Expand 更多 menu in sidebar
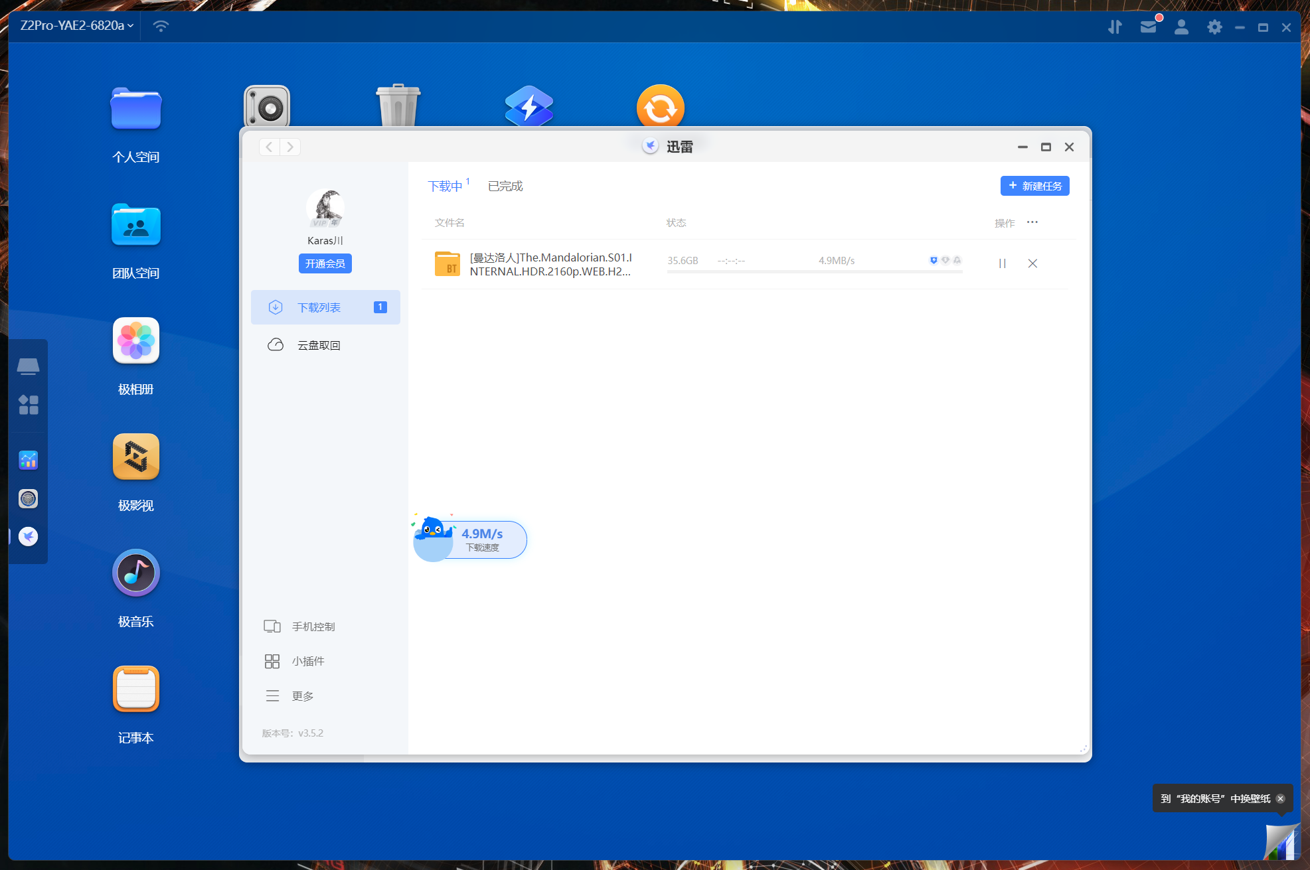Viewport: 1310px width, 870px height. pos(302,696)
